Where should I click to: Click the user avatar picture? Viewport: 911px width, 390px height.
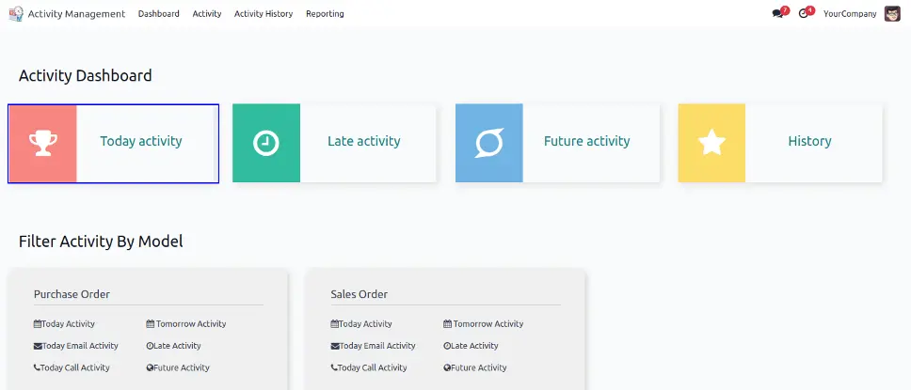892,14
